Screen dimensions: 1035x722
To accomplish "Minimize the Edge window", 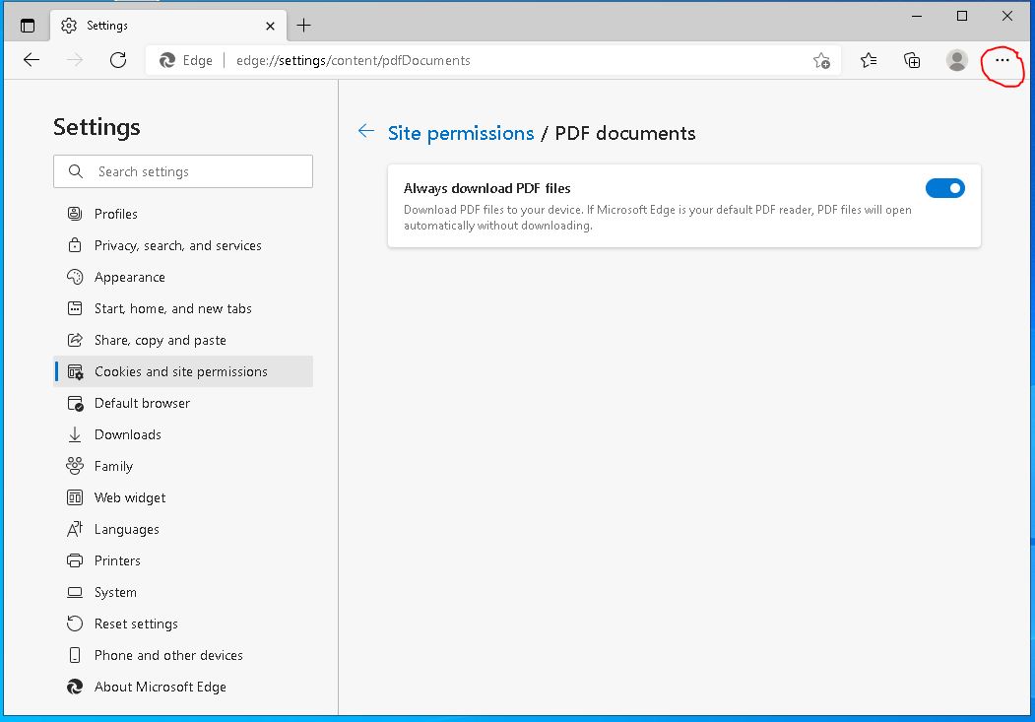I will coord(917,16).
